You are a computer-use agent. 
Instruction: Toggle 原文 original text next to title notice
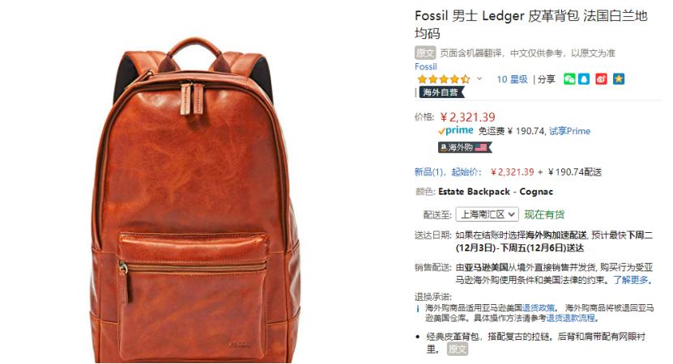pyautogui.click(x=425, y=53)
